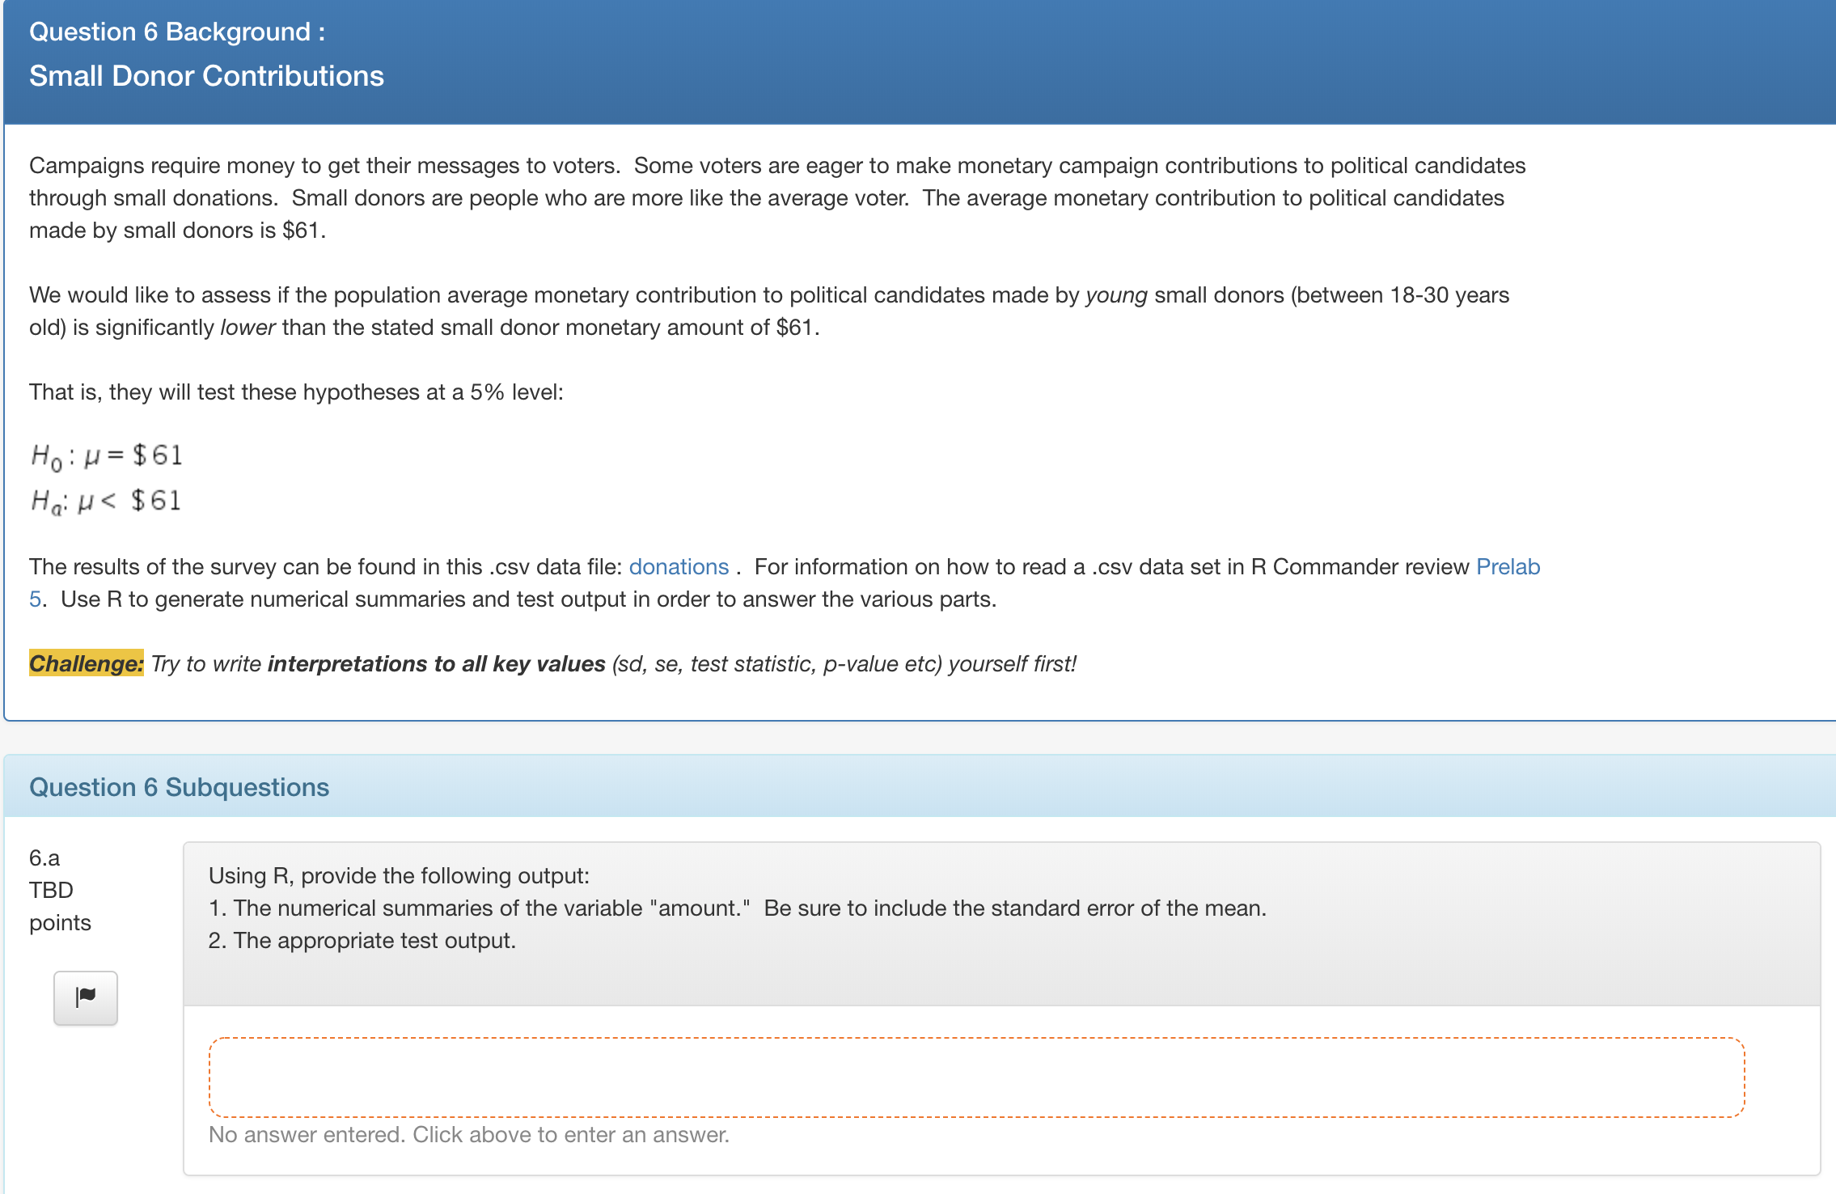Select the alternative hypothesis Ha: μ < $61
The width and height of the screenshot is (1836, 1194).
pos(105,500)
